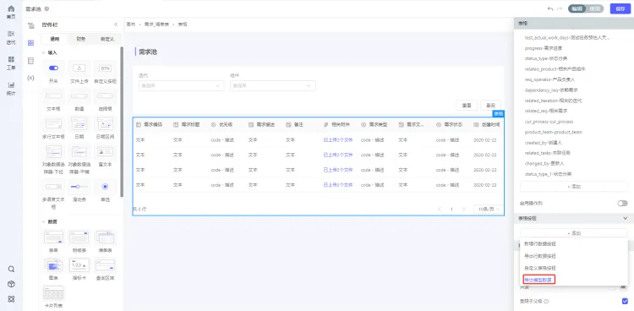Click the search magnifier icon at sidebar bottom
The width and height of the screenshot is (634, 311).
click(x=11, y=269)
